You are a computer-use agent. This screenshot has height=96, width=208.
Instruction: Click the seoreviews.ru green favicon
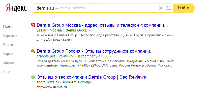click(x=33, y=77)
